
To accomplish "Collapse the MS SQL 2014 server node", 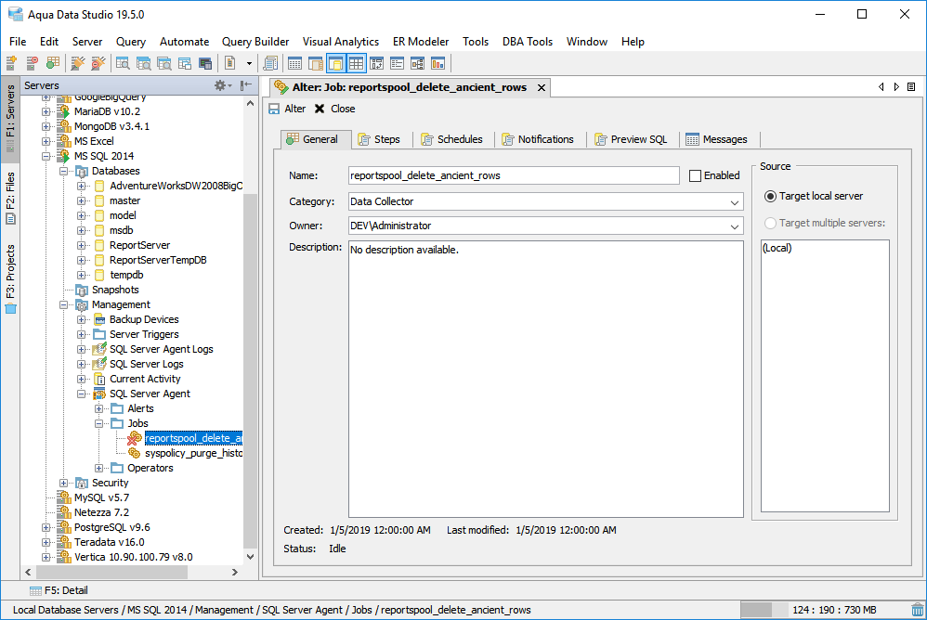I will (x=46, y=157).
